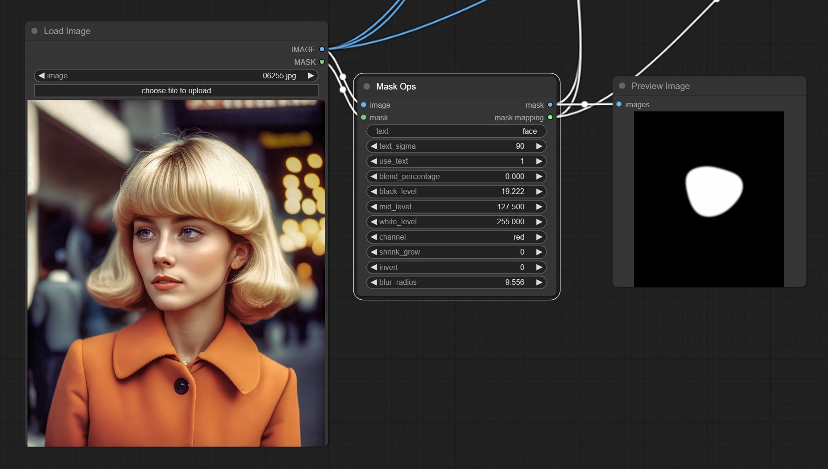Decrease invert with left arrow
The image size is (828, 469).
(373, 267)
